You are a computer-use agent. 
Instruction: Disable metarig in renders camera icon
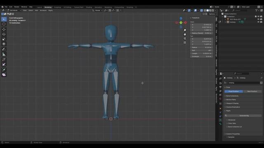click(261, 22)
